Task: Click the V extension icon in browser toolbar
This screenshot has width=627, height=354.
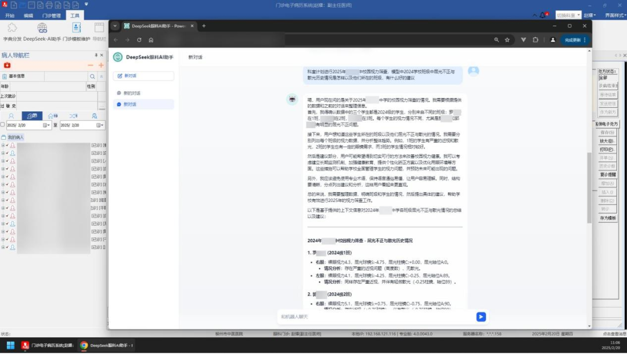Action: coord(523,40)
